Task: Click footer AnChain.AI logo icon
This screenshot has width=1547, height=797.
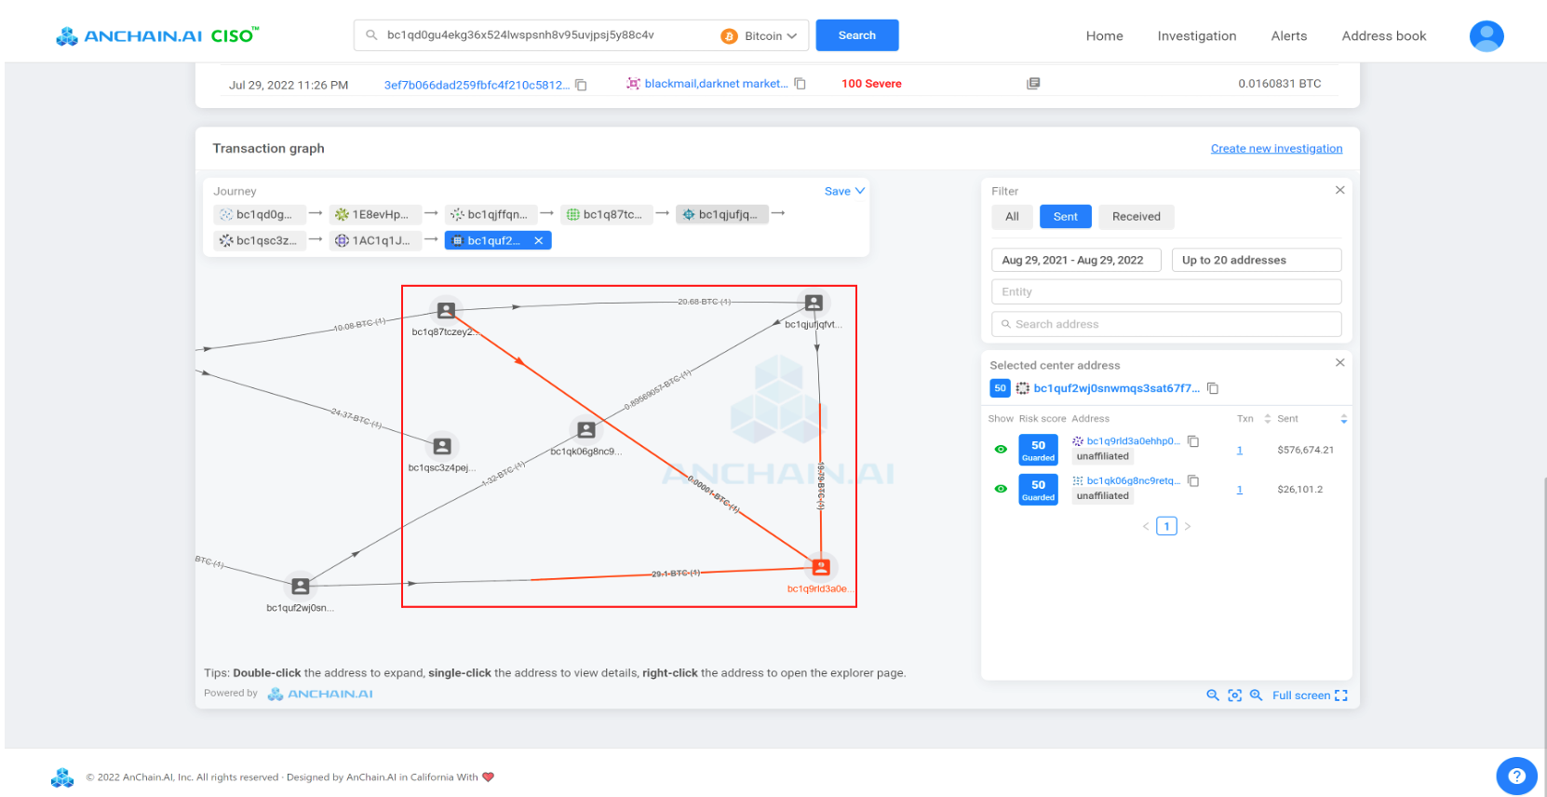Action: pos(62,777)
